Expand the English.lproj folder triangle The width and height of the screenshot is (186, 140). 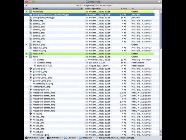coord(26,45)
